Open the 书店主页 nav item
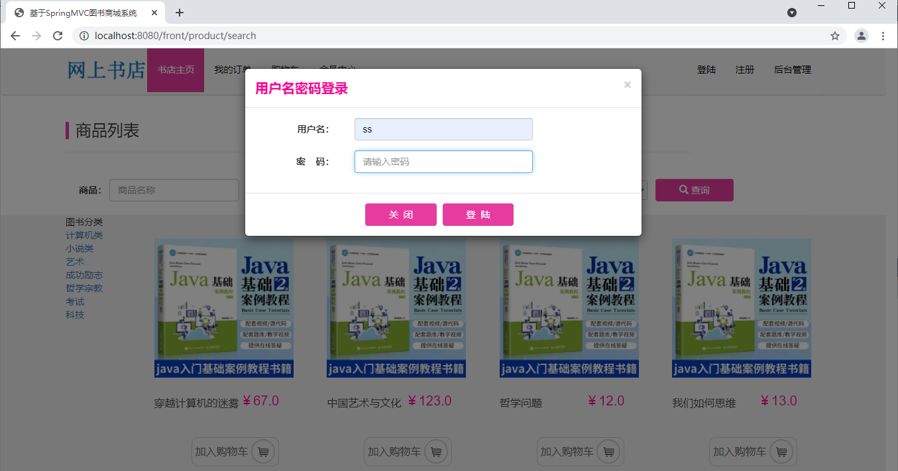 point(176,70)
